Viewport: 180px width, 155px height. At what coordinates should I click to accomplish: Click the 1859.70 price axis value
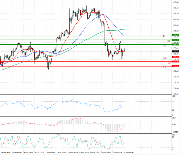pos(175,14)
